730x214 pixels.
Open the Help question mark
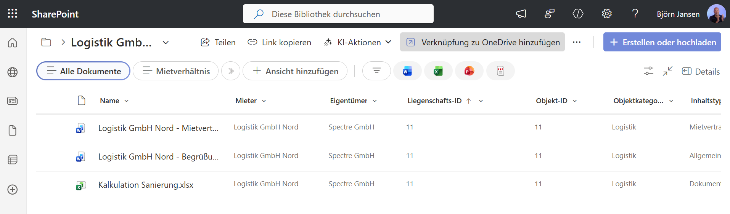pyautogui.click(x=635, y=14)
